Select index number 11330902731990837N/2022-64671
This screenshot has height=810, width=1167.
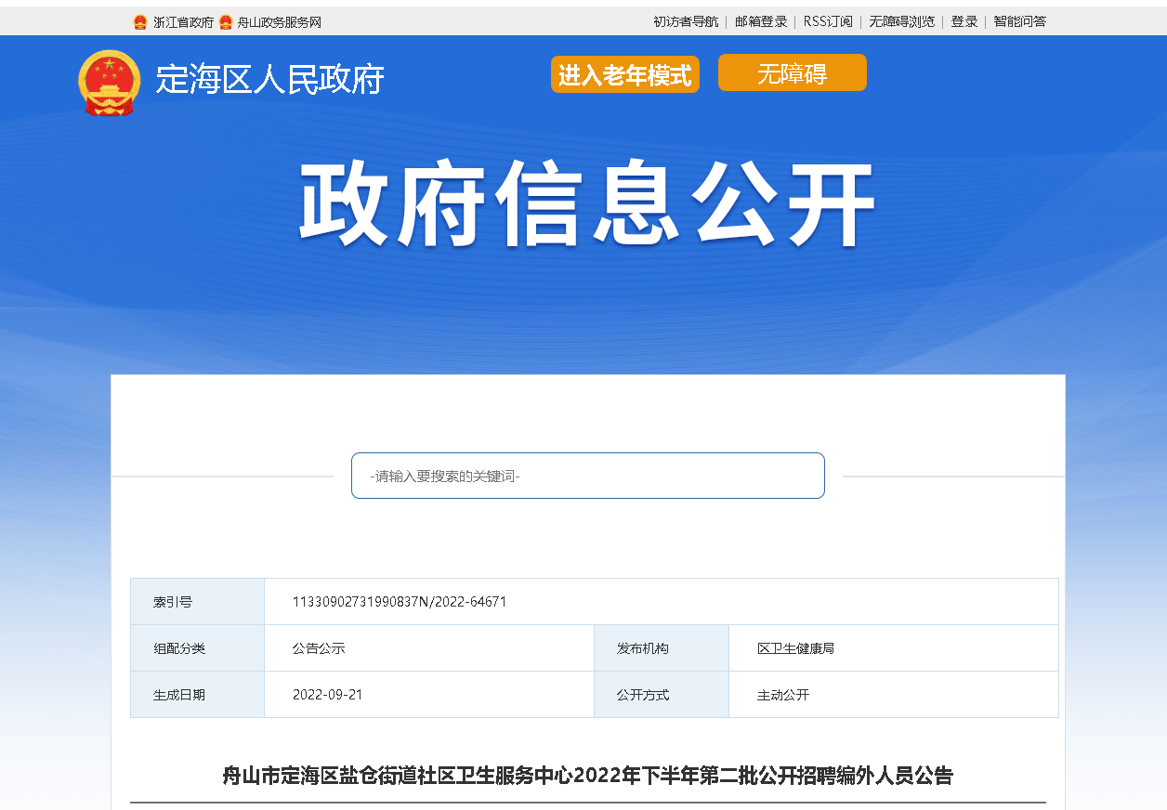[x=400, y=602]
